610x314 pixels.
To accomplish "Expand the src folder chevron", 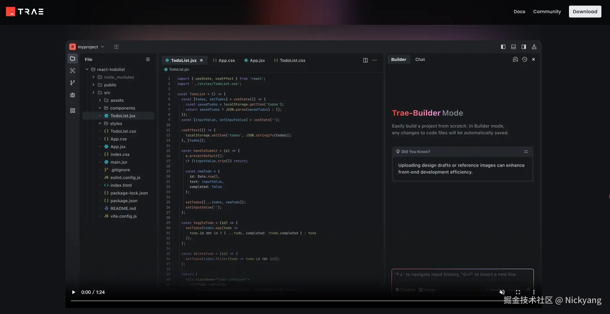I will (93, 93).
